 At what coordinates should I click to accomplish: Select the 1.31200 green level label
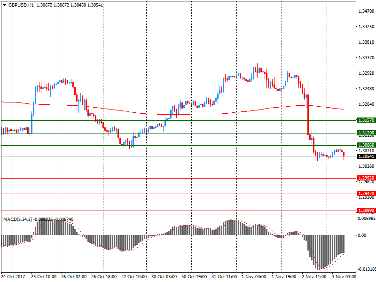(366, 133)
